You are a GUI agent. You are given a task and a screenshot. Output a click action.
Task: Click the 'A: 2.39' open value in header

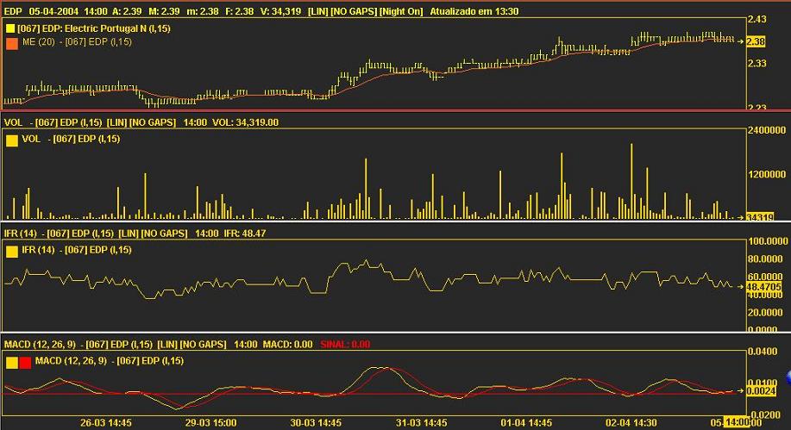coord(127,11)
